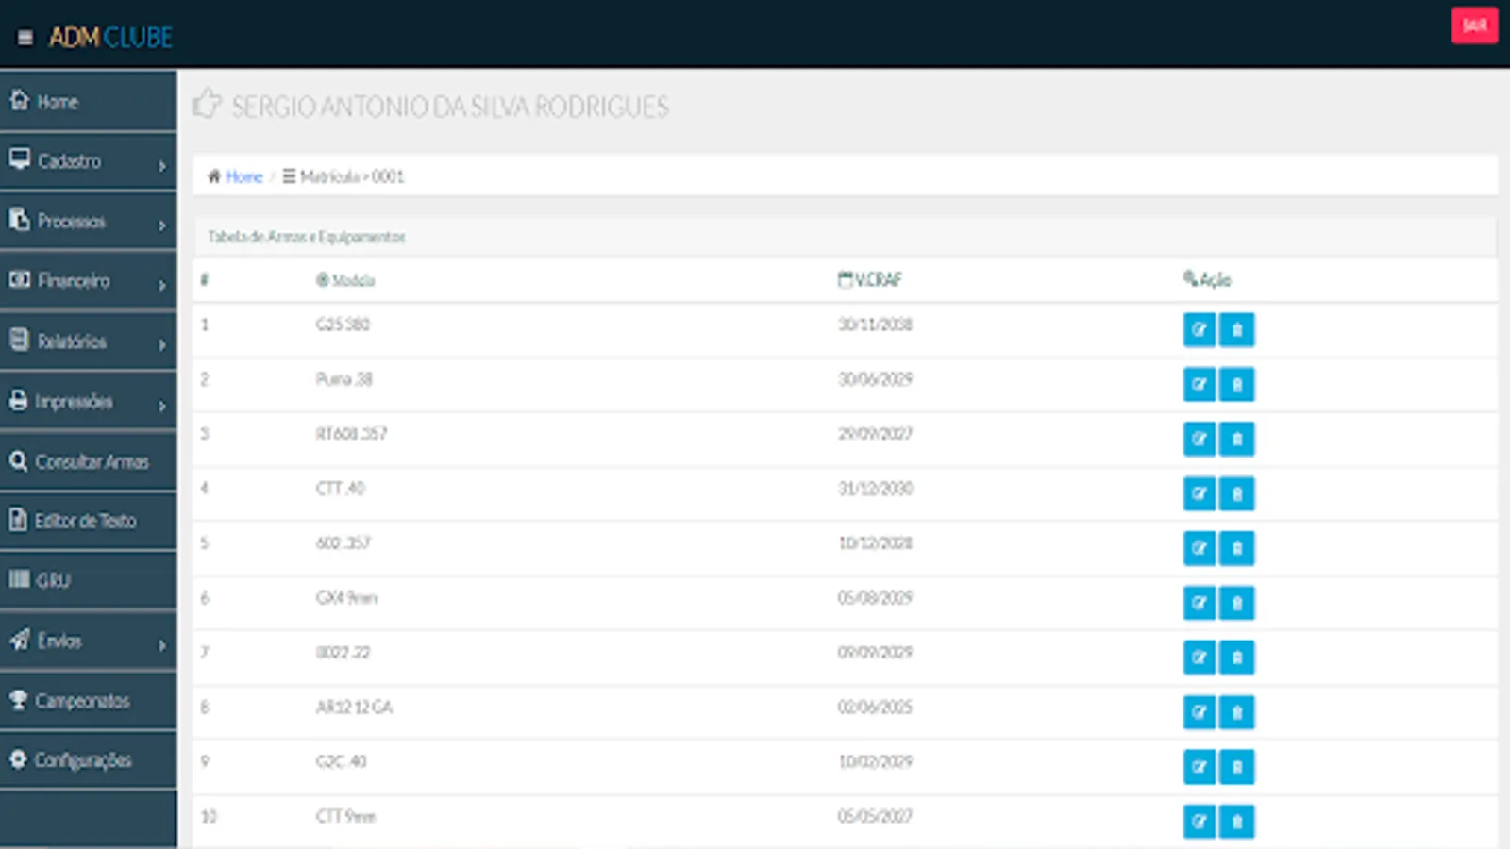
Task: Open Configurações in the sidebar
Action: tap(88, 760)
